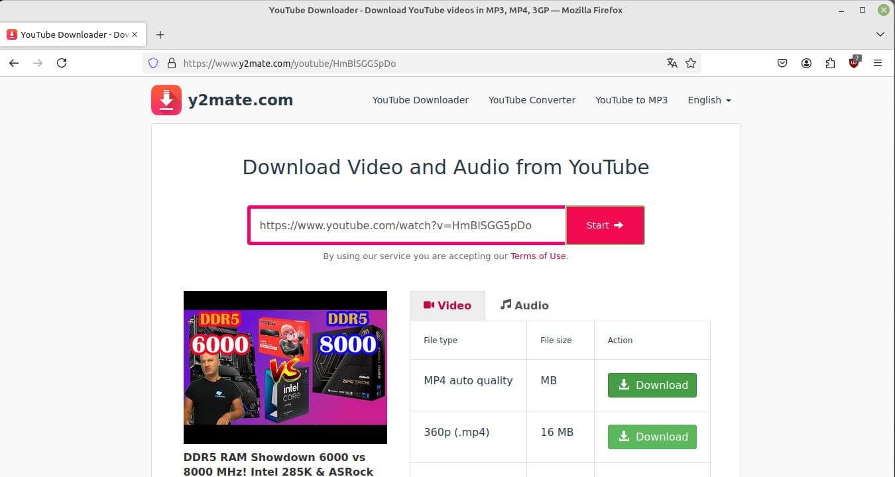Bookmark this page with the star icon
This screenshot has width=895, height=477.
coord(691,63)
